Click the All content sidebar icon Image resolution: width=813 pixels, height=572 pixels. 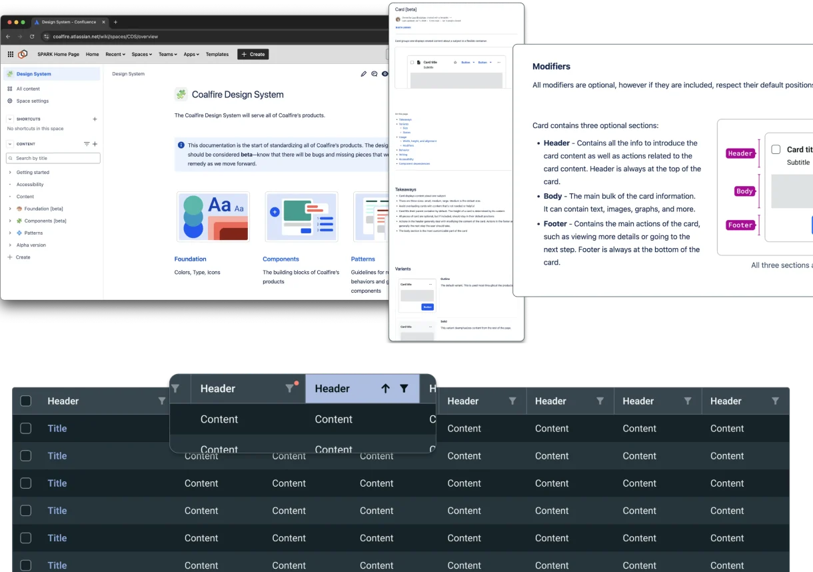click(x=10, y=89)
